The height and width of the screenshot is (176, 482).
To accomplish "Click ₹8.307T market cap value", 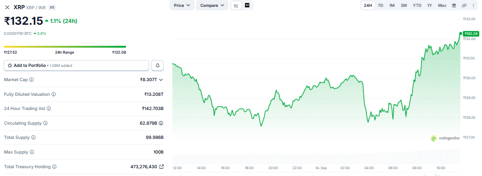I will 149,80.
